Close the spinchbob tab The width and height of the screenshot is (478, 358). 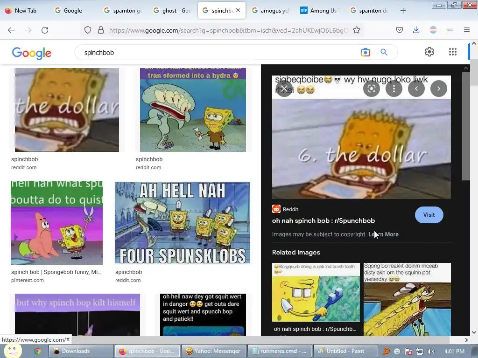(238, 10)
